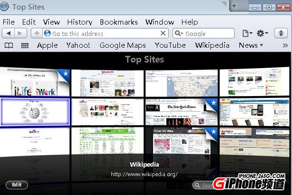The width and height of the screenshot is (292, 195).
Task: Open the Apple bookmark link
Action: pos(47,45)
